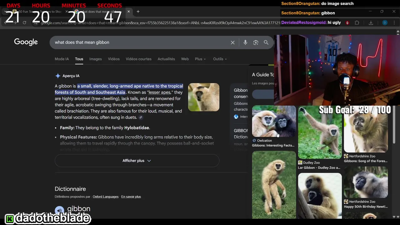Click the 'Family:' bullet text
Screen dimensions: 400x225
tap(67, 128)
